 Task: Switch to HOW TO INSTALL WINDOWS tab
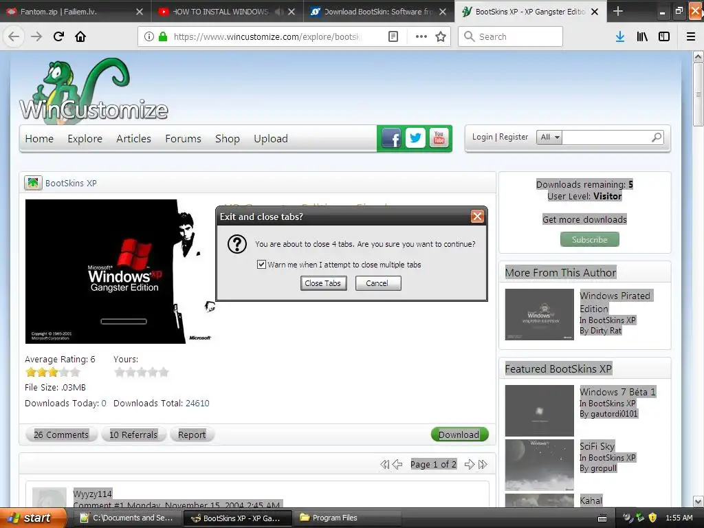[227, 12]
